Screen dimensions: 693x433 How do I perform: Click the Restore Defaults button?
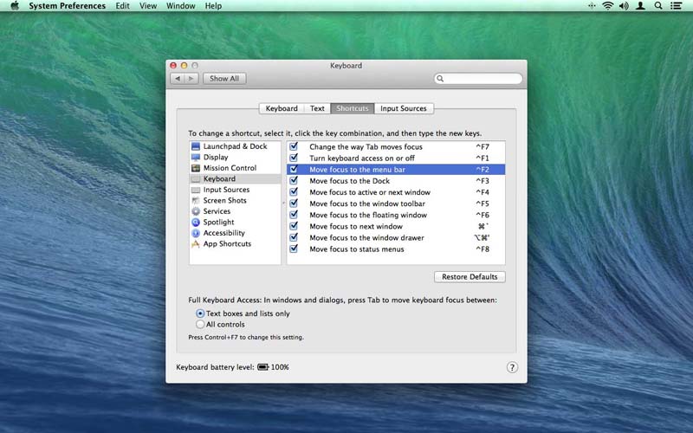click(x=470, y=276)
